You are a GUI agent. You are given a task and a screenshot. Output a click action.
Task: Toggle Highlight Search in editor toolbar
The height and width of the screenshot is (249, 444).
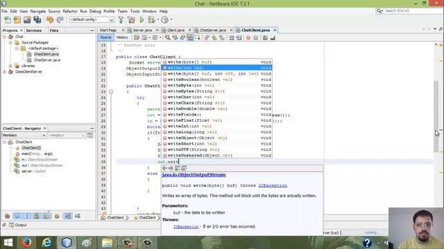190,37
